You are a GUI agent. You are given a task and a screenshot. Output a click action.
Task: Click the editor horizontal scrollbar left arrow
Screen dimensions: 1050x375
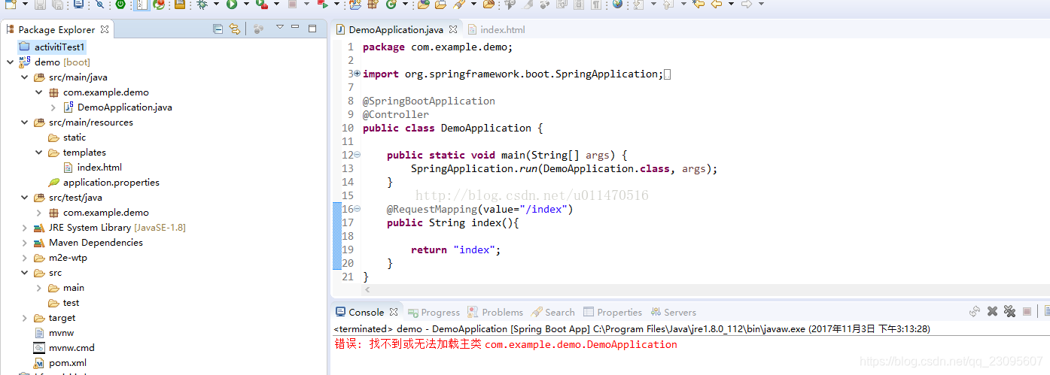(x=367, y=289)
